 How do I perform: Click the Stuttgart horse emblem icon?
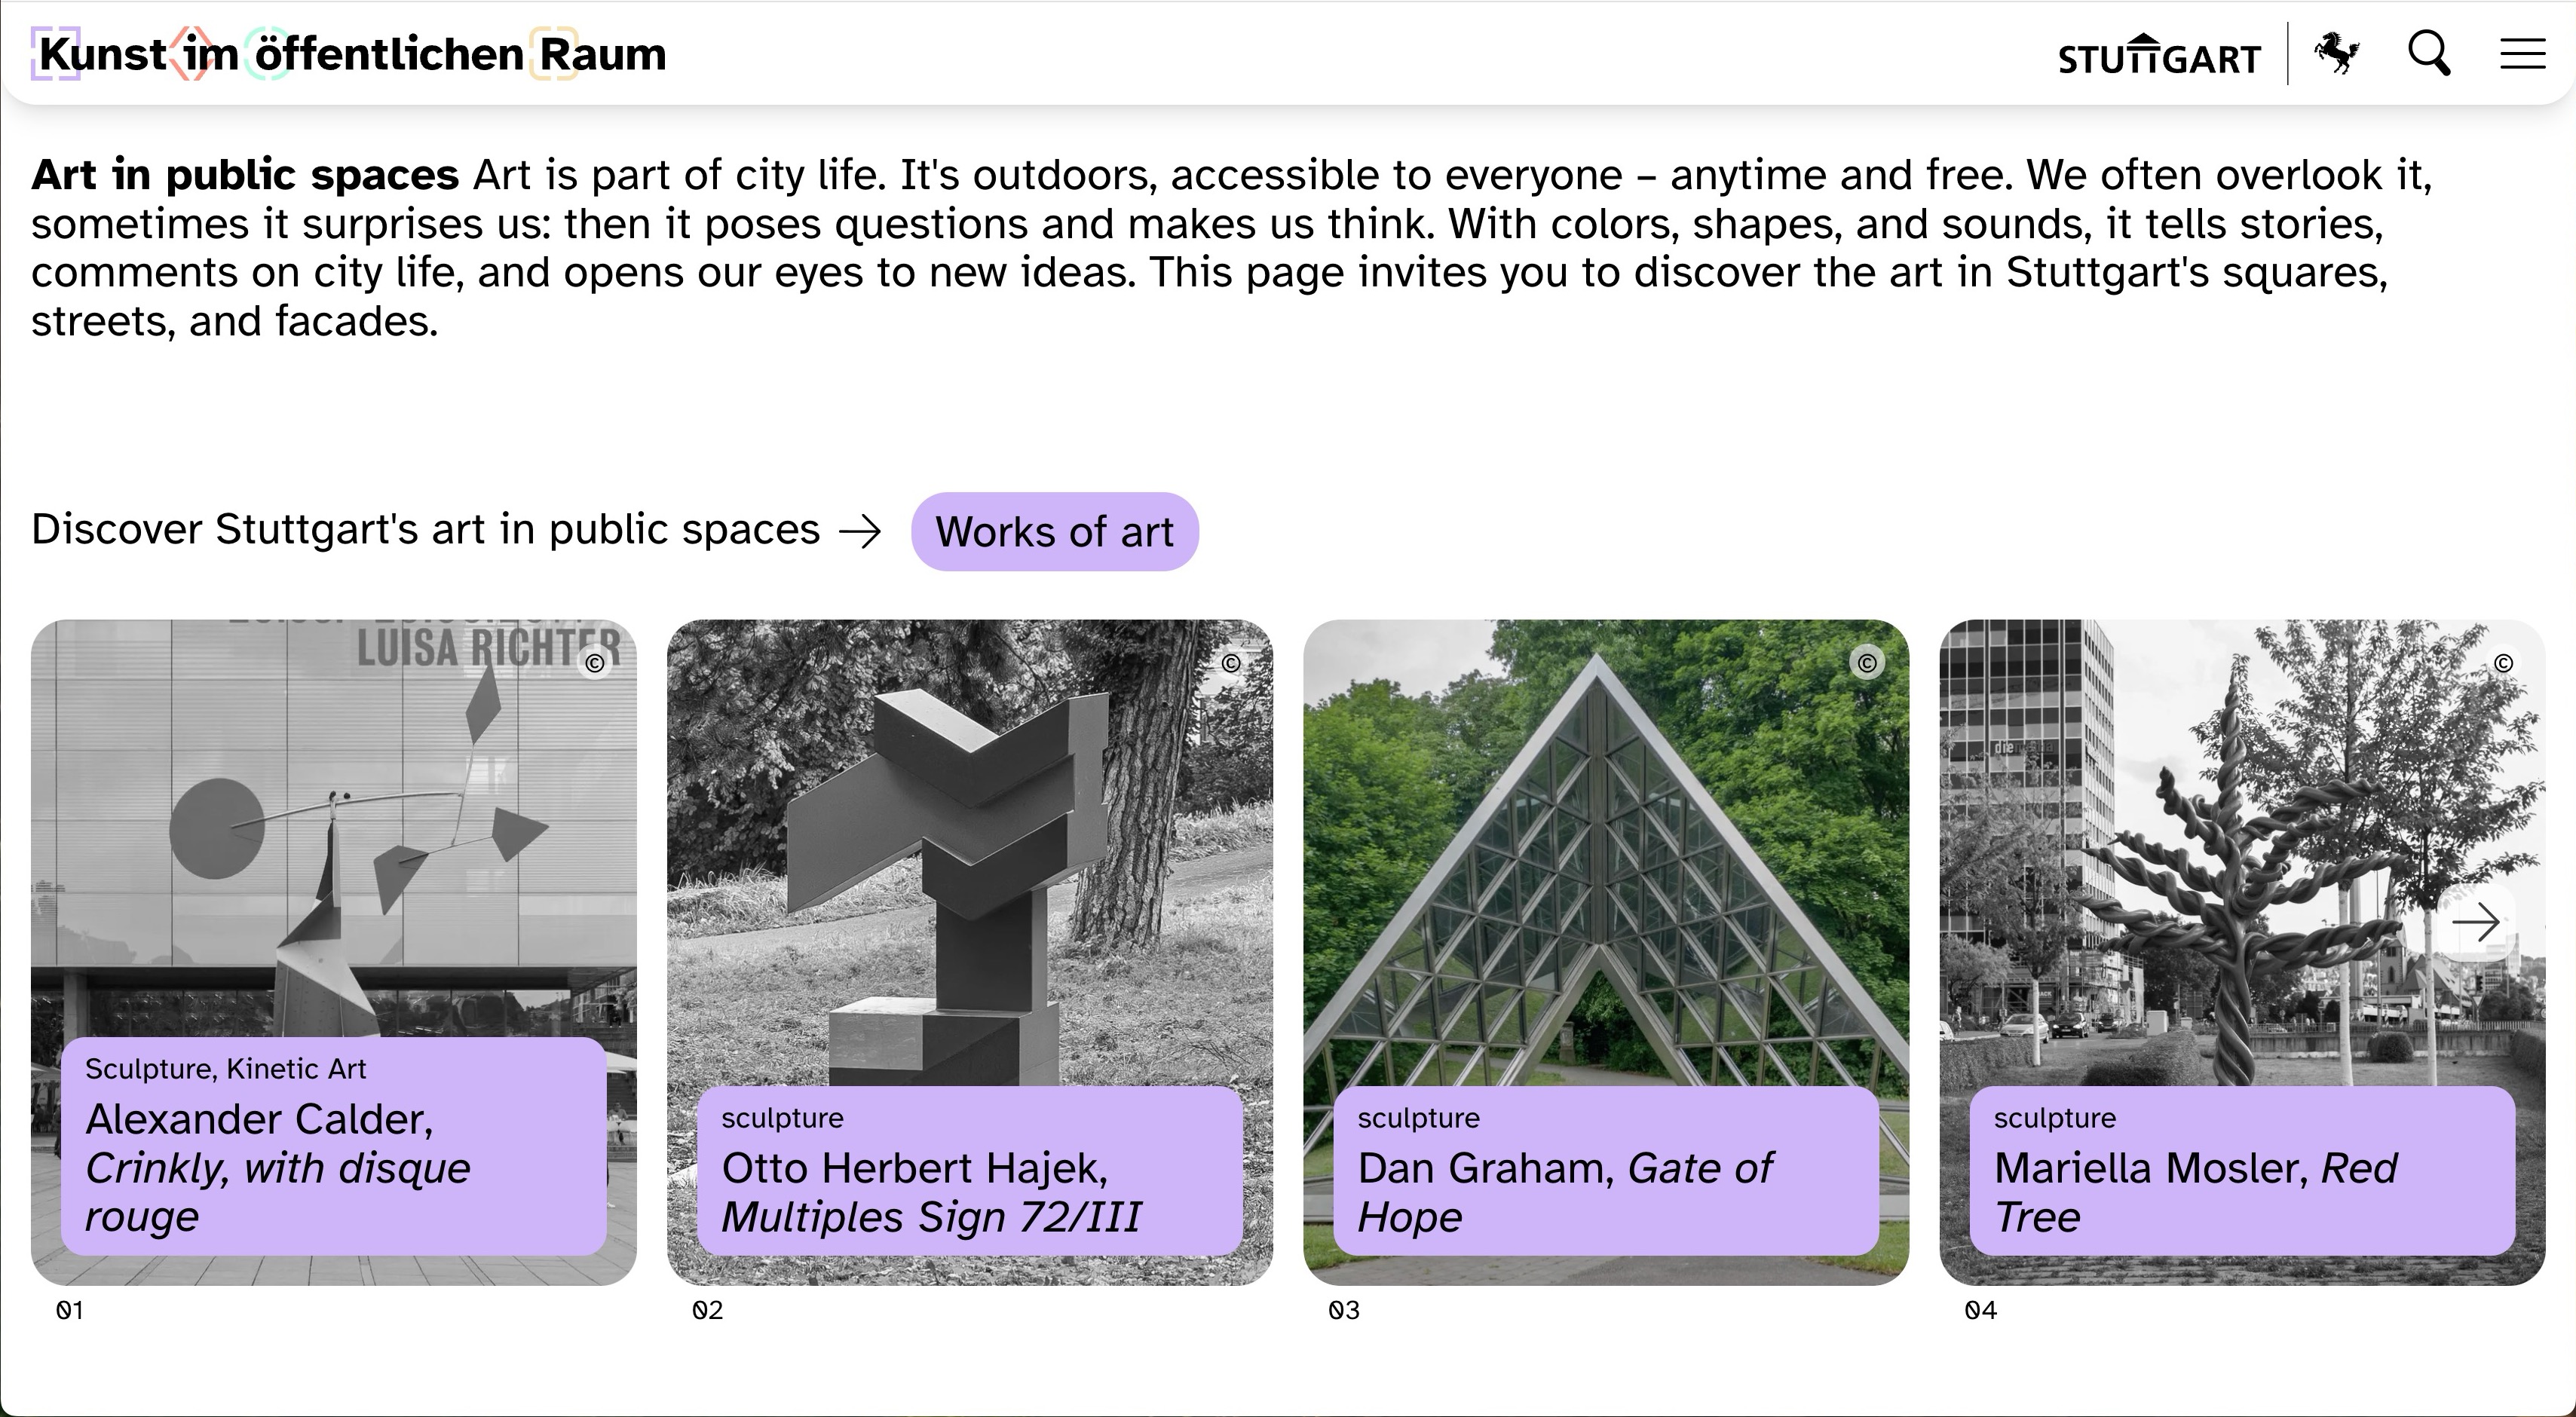tap(2337, 53)
